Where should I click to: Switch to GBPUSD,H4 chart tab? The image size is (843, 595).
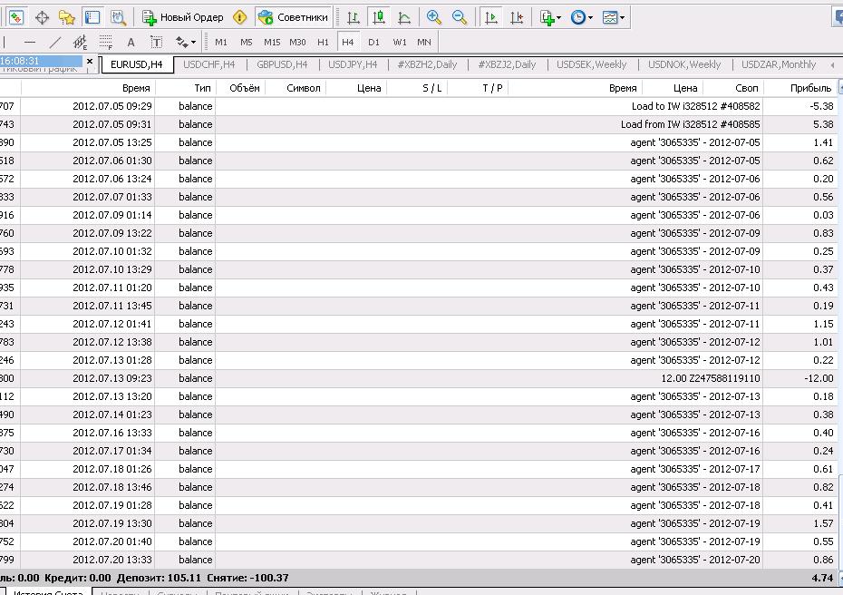[282, 64]
